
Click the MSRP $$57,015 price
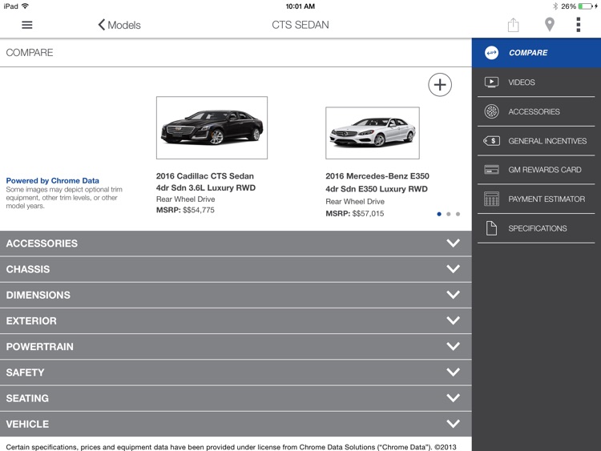354,213
